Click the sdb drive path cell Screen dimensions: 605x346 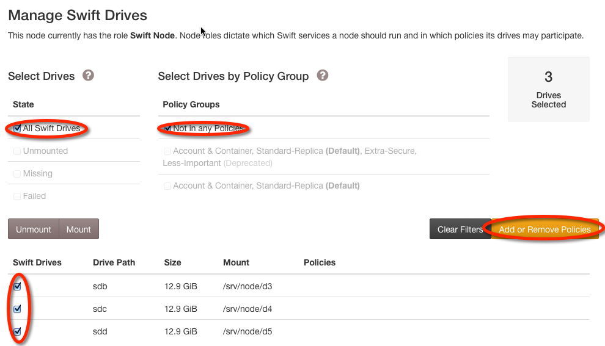tap(100, 286)
